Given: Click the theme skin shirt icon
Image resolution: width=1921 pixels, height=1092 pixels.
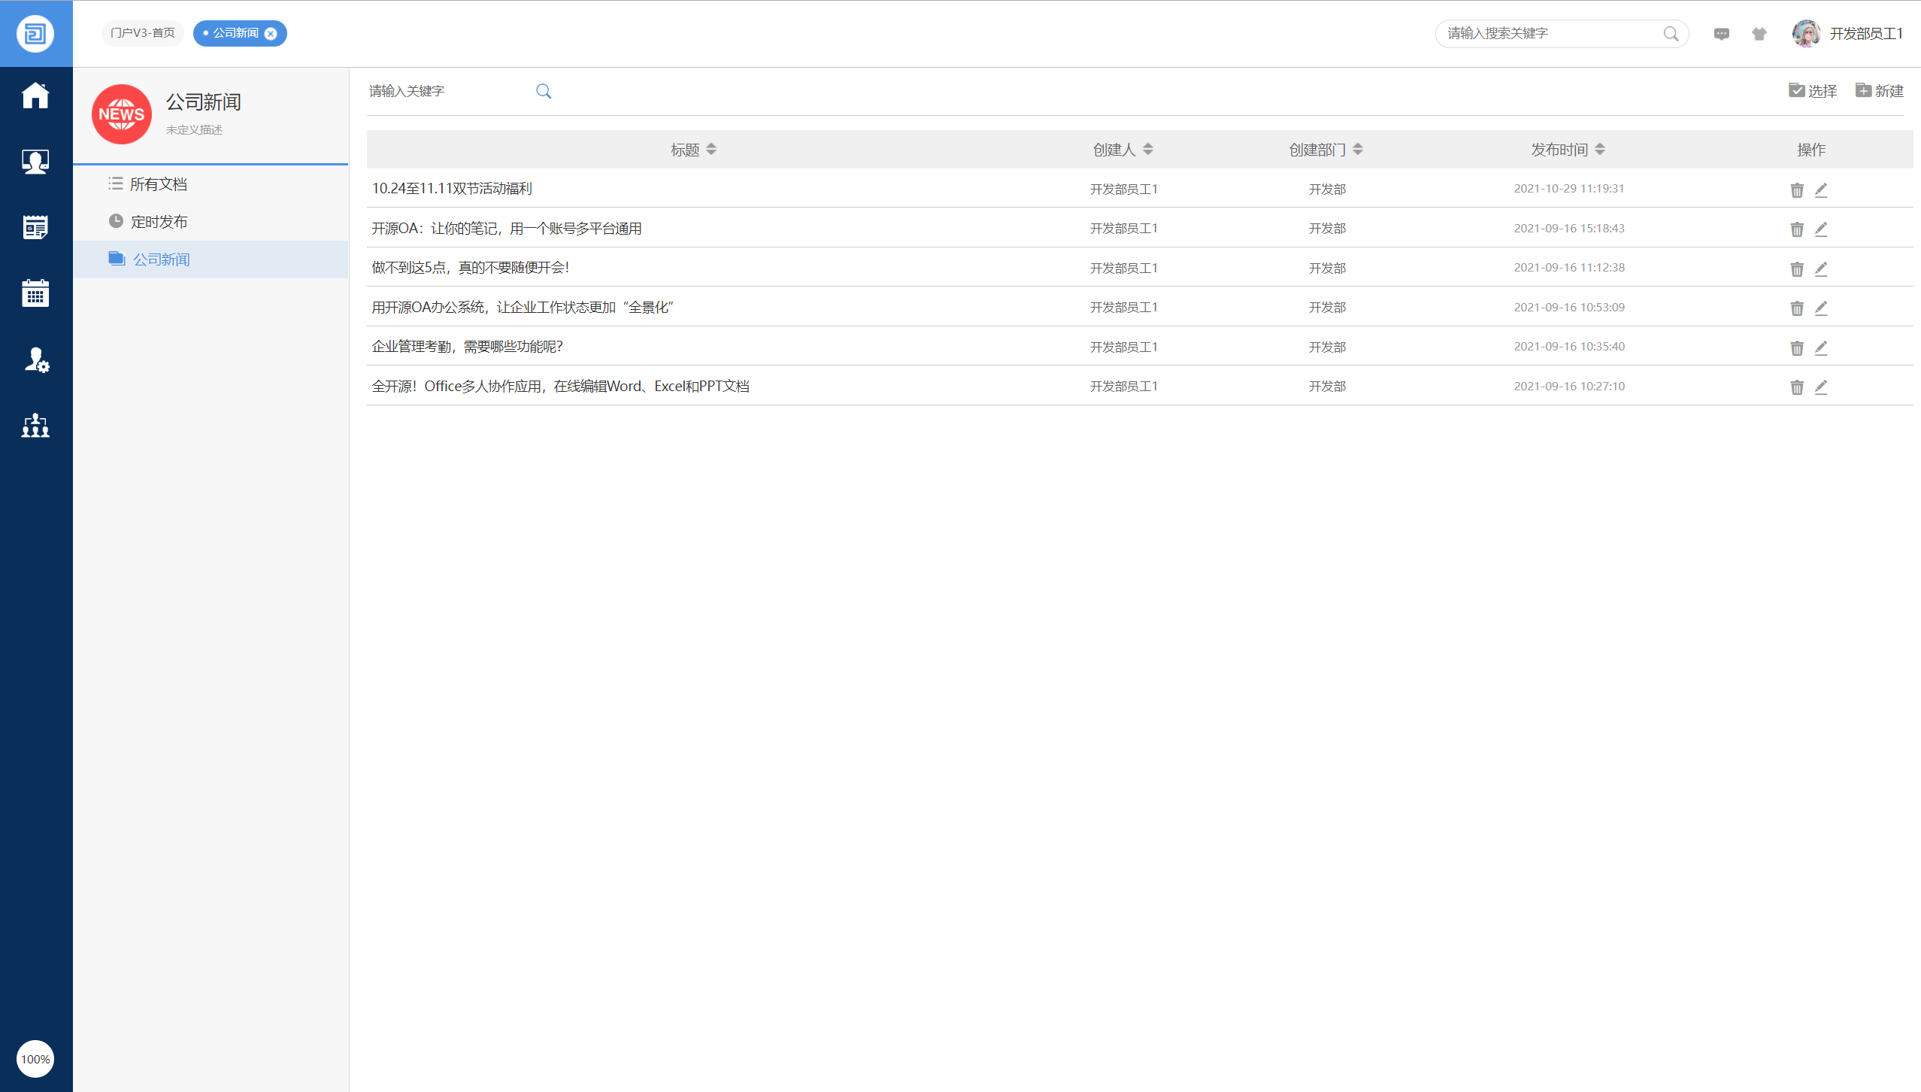Looking at the screenshot, I should [x=1759, y=34].
